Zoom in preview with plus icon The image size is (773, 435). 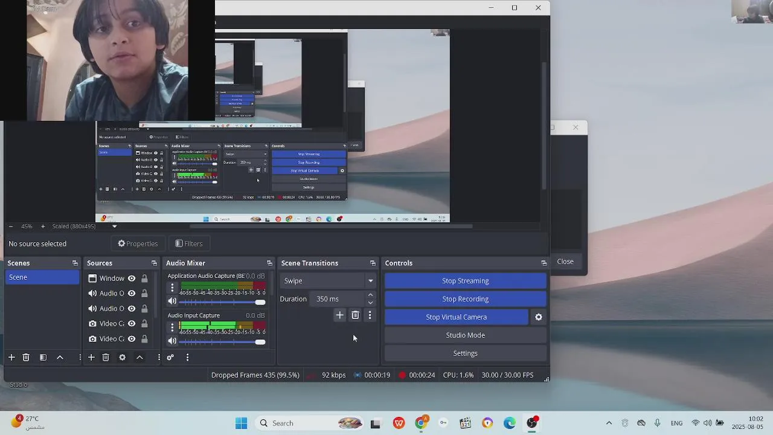43,227
